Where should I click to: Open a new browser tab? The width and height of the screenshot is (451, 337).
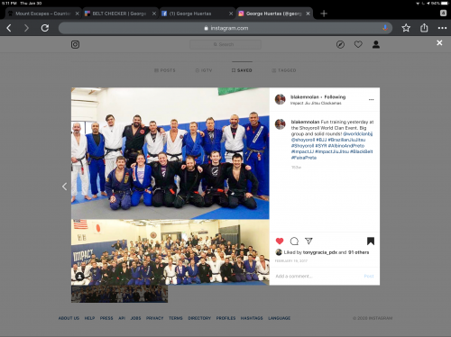(x=324, y=14)
